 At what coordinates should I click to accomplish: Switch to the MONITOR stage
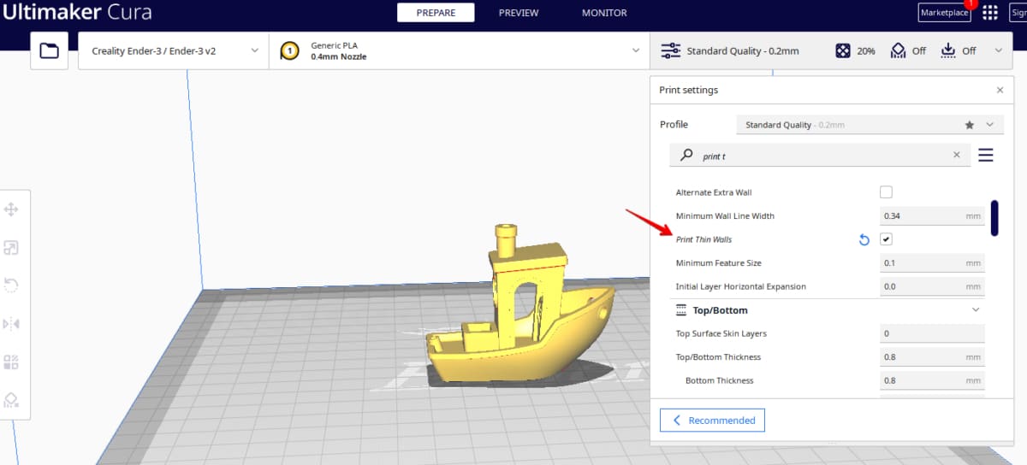click(x=604, y=13)
